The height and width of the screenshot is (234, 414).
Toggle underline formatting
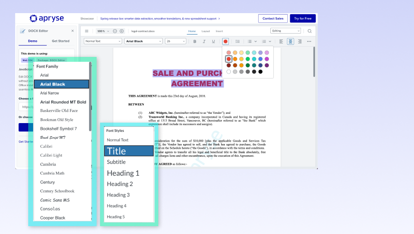213,41
